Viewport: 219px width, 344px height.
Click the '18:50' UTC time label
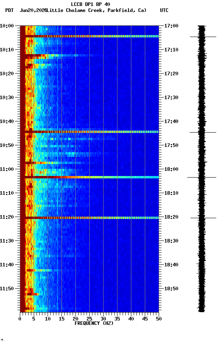171,289
